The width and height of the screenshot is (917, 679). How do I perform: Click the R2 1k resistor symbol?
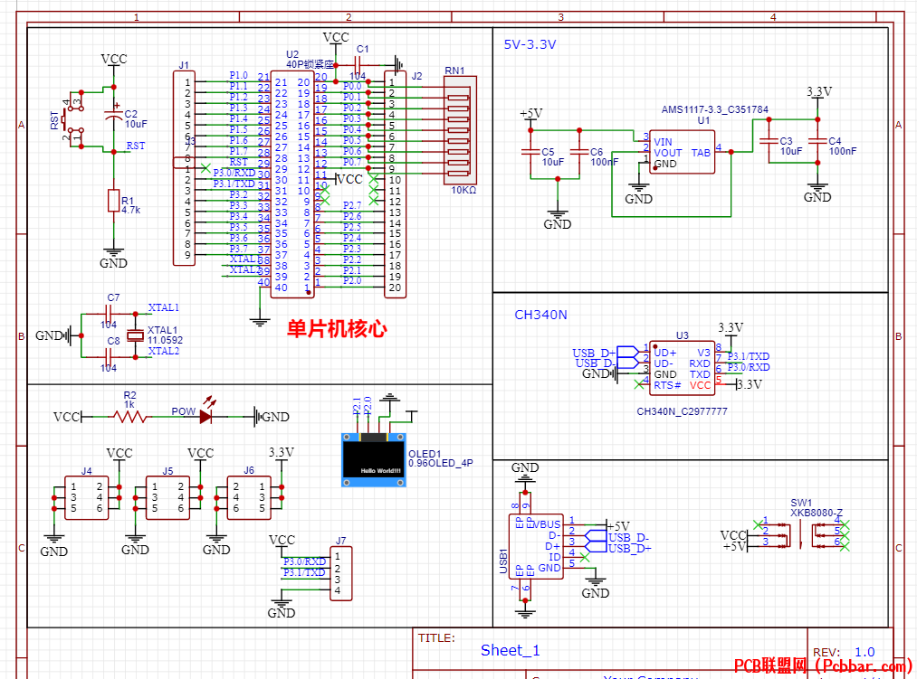129,417
